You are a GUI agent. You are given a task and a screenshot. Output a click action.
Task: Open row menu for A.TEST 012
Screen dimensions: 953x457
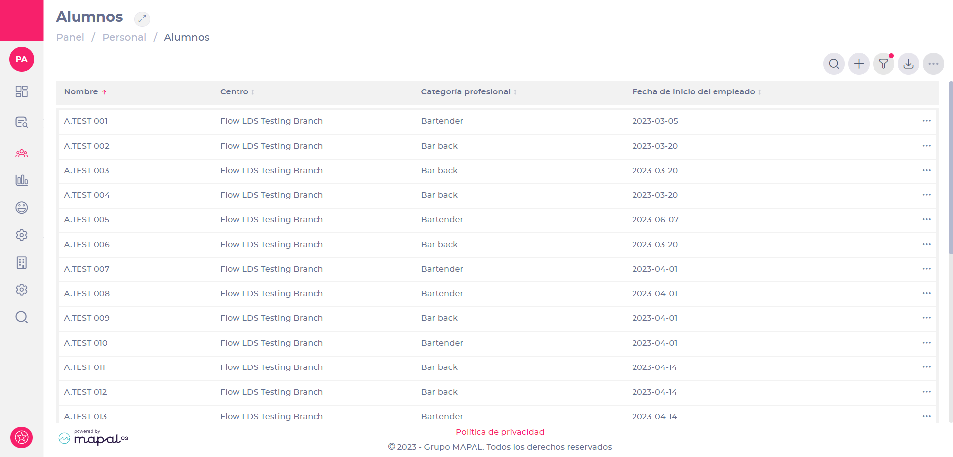coord(926,392)
